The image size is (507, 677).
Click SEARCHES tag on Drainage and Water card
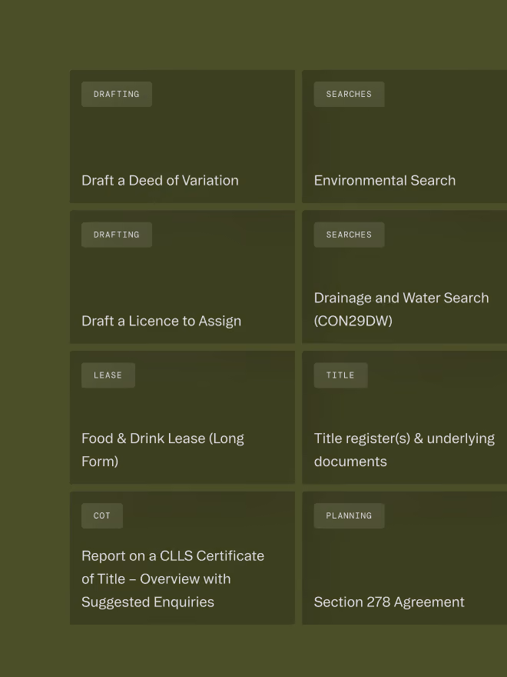tap(350, 235)
